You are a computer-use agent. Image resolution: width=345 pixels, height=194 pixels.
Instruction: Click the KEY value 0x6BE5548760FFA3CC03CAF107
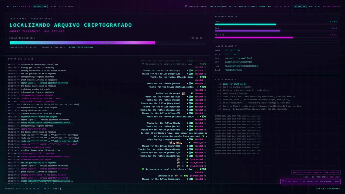239,62
